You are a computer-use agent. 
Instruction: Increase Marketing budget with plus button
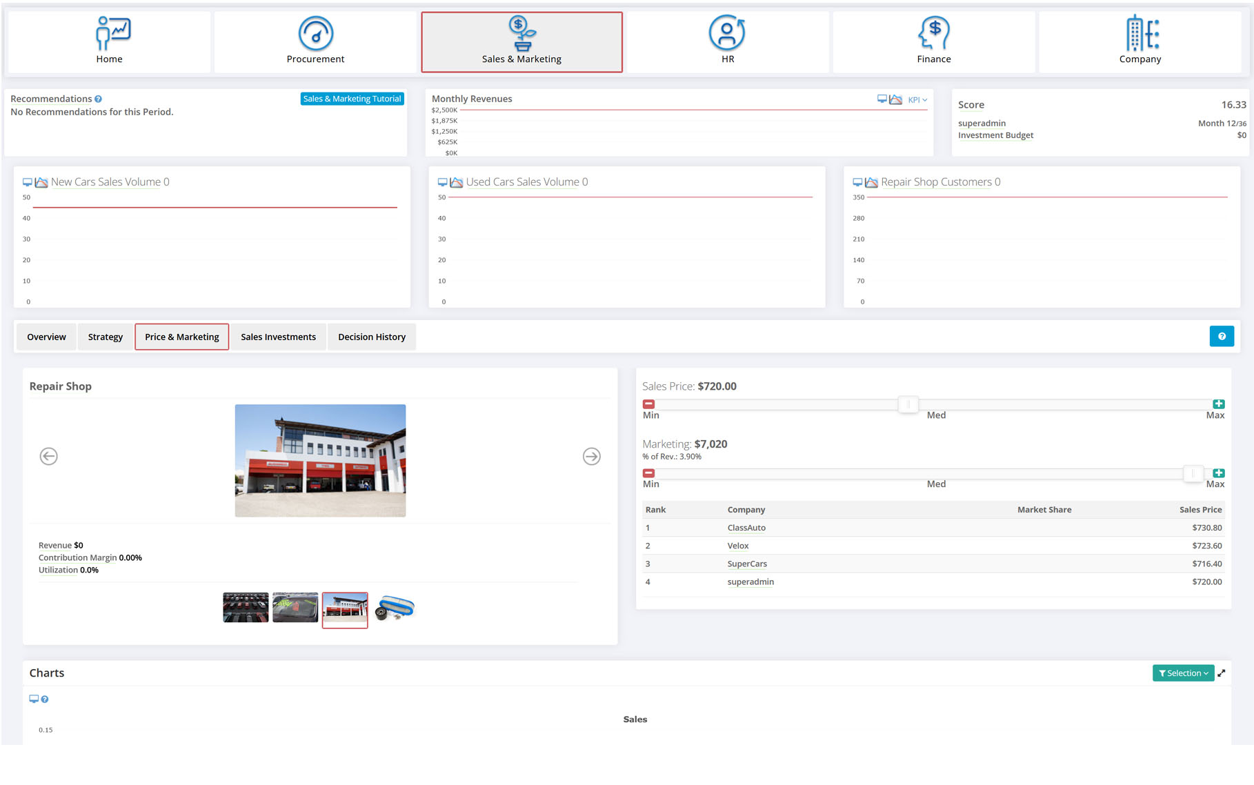1219,473
